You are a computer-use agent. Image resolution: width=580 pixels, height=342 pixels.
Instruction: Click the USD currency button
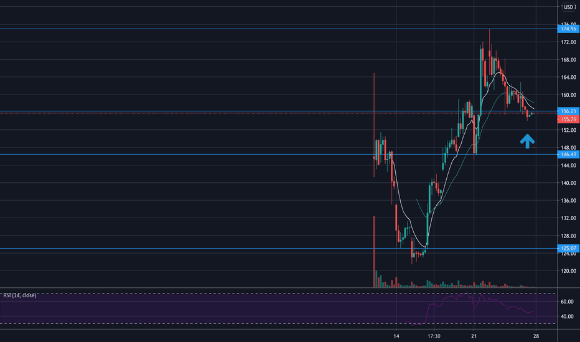pyautogui.click(x=568, y=7)
